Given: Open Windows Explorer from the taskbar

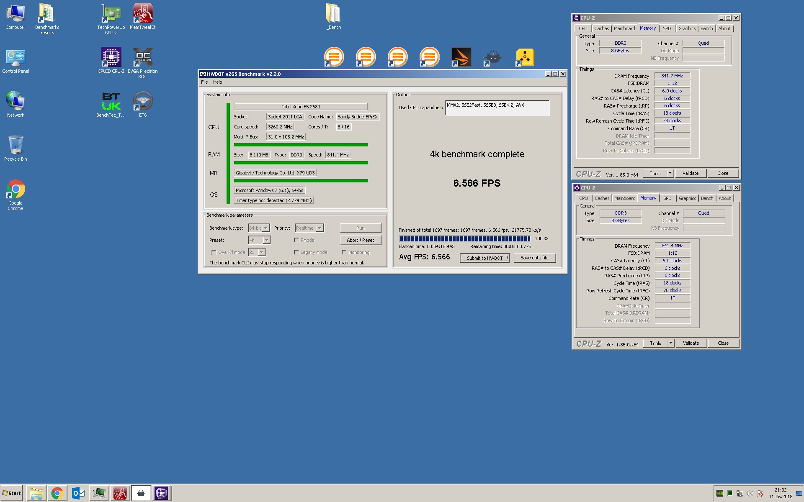Looking at the screenshot, I should coord(36,493).
